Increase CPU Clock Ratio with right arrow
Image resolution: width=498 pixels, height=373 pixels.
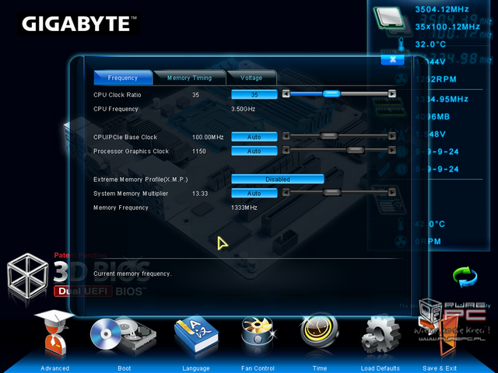coord(391,94)
